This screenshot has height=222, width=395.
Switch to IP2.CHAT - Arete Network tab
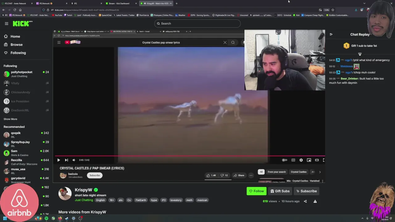pyautogui.click(x=17, y=3)
